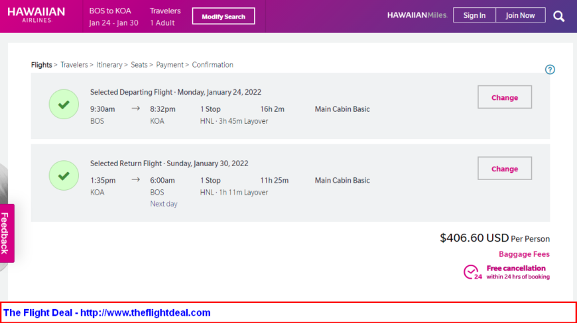Open the Baggage Fees link
This screenshot has height=323, width=577.
pos(524,254)
